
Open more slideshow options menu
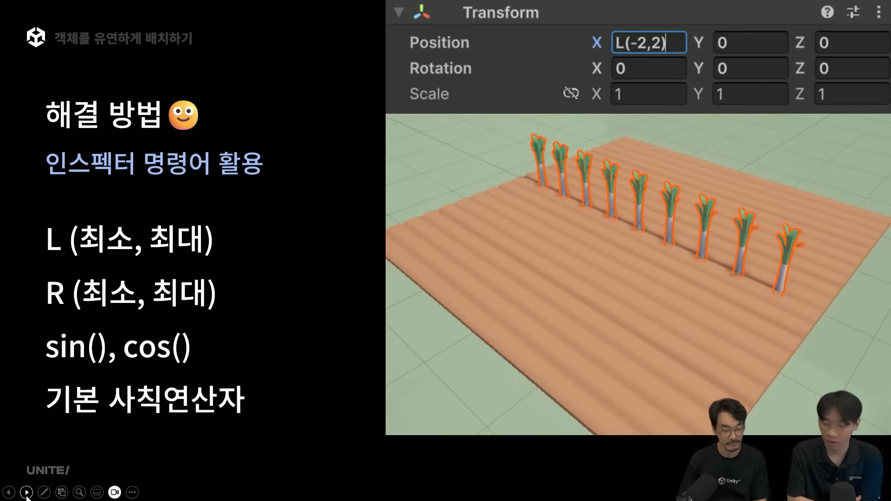click(x=132, y=492)
